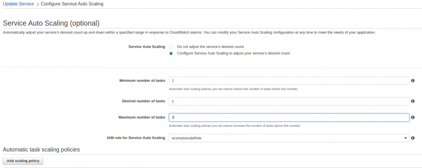Click the 'Maximum number of tasks' label
Image resolution: width=422 pixels, height=168 pixels.
tap(142, 118)
